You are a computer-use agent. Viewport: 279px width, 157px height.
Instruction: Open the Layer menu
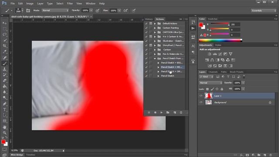(40, 3)
